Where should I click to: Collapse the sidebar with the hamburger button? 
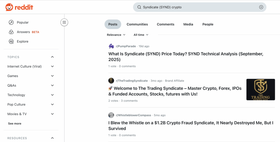pyautogui.click(x=64, y=22)
